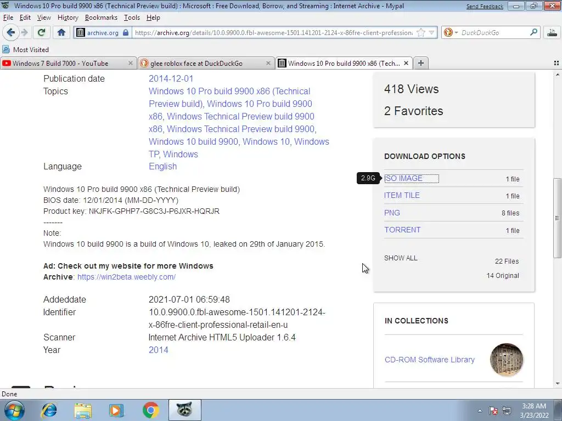Click the scrollbar up arrow

557,75
